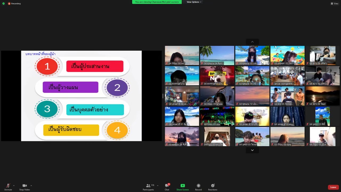The height and width of the screenshot is (192, 341).
Task: Unmute the microphone
Action: click(8, 186)
